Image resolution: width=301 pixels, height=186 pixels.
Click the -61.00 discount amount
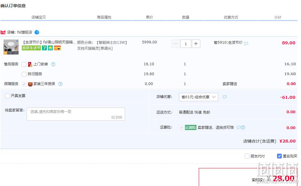(288, 97)
